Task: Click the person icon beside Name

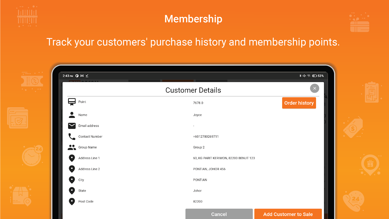Action: pos(72,115)
